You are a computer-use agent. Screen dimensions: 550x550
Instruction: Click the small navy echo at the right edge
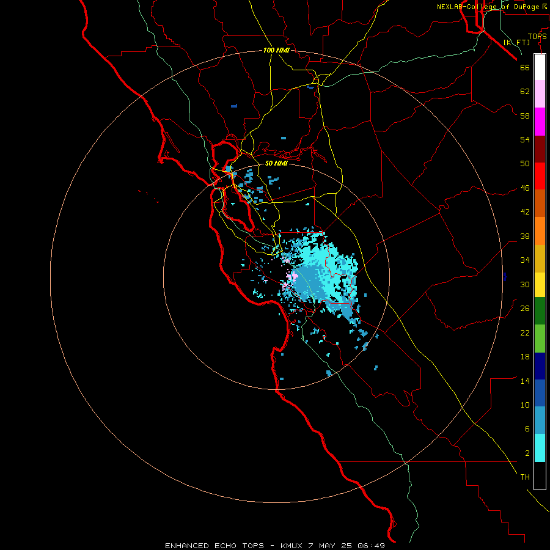click(505, 277)
